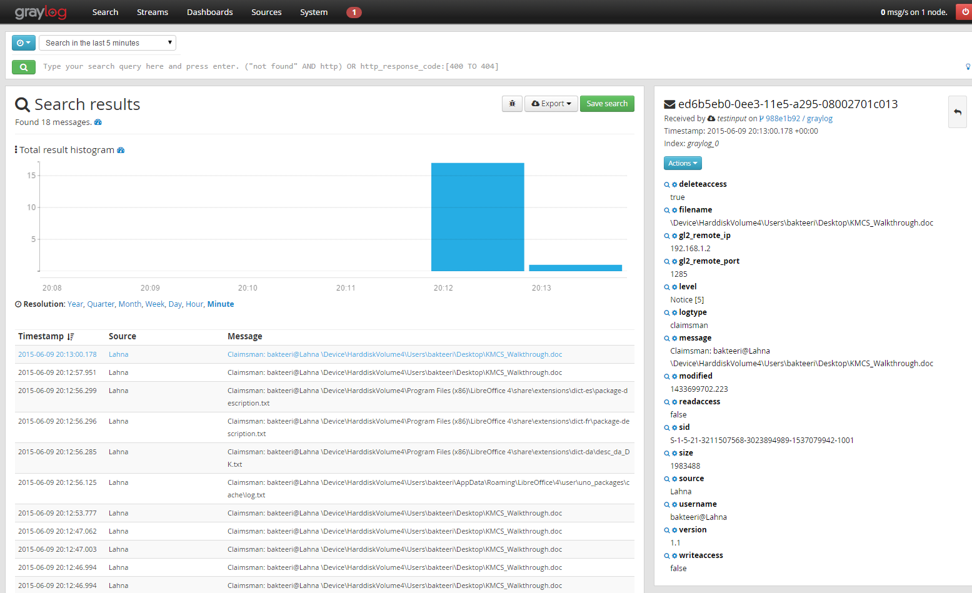The width and height of the screenshot is (972, 593).
Task: Search for the message field value
Action: click(x=667, y=339)
